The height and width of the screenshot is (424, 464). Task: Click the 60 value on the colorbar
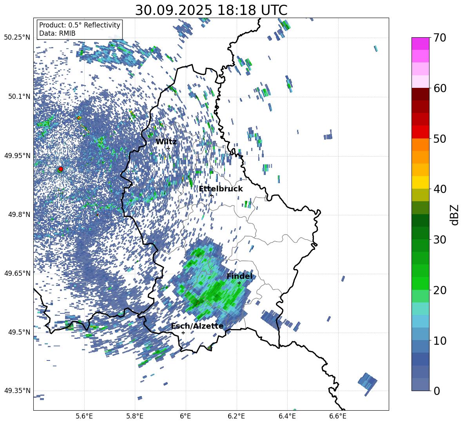point(440,88)
